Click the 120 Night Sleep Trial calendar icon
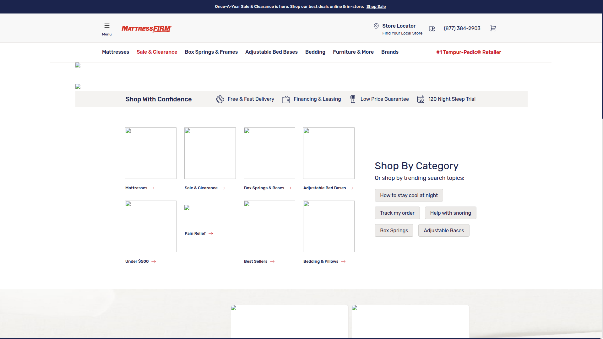Viewport: 603px width, 339px height. [421, 99]
